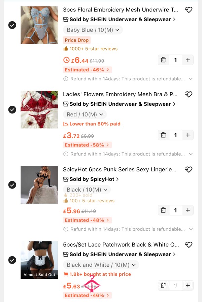Deselect the Ladies' Flowers Embroidery item
This screenshot has height=302, width=202.
(12, 109)
